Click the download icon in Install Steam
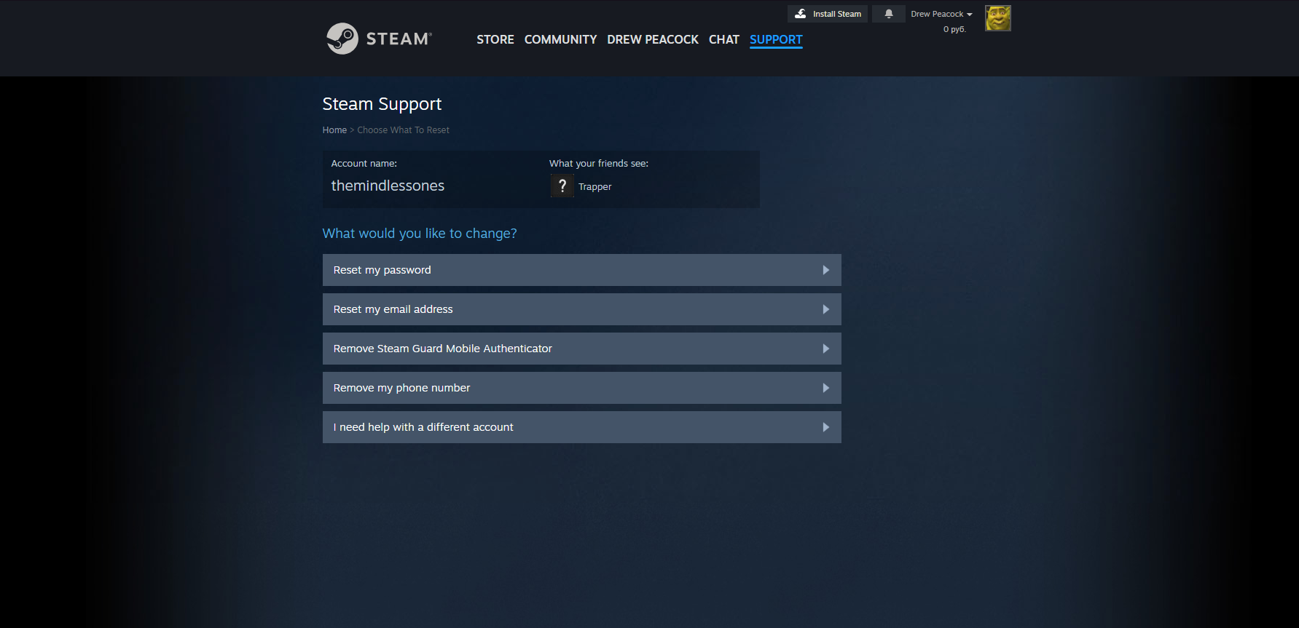1299x628 pixels. click(801, 14)
